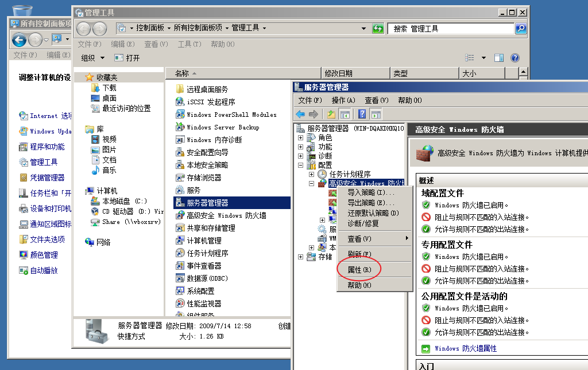The height and width of the screenshot is (370, 588).
Task: Open 文件夹选项 in Control Panel window
Action: (x=47, y=239)
